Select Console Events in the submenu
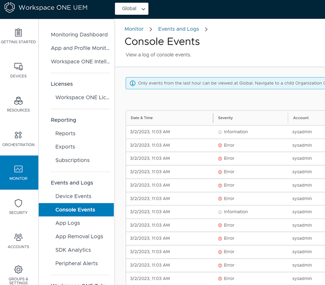 tap(76, 210)
